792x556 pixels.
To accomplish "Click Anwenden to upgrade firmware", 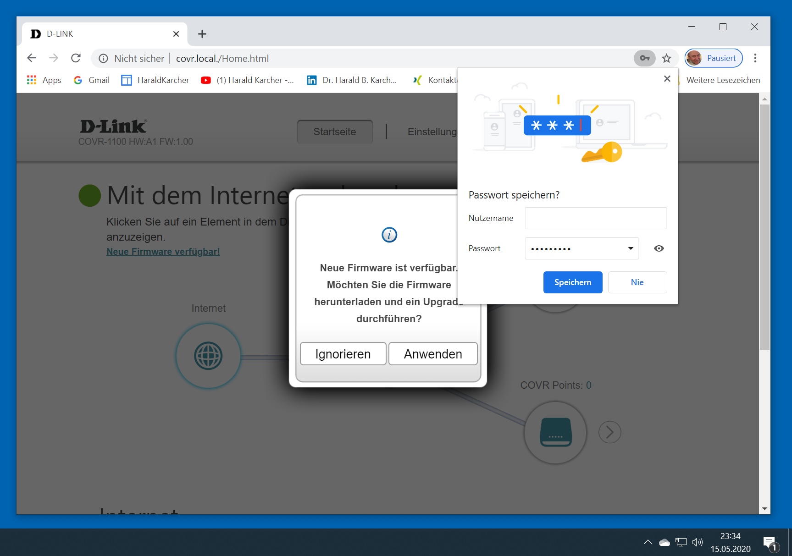I will (x=433, y=354).
